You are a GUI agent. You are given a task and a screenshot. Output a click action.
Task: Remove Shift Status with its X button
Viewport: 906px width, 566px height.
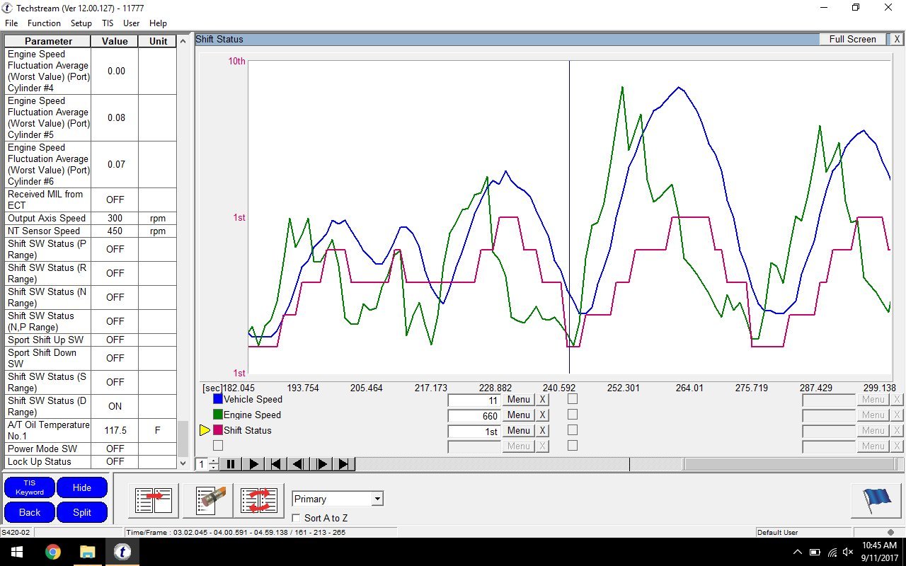[x=542, y=431]
